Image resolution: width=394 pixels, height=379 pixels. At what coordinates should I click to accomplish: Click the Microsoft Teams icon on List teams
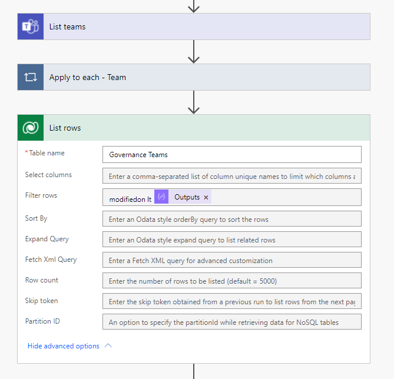[31, 26]
